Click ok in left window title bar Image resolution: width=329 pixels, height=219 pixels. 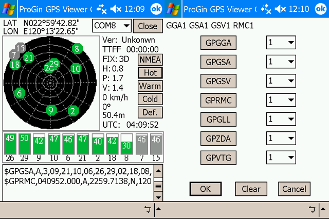point(156,9)
